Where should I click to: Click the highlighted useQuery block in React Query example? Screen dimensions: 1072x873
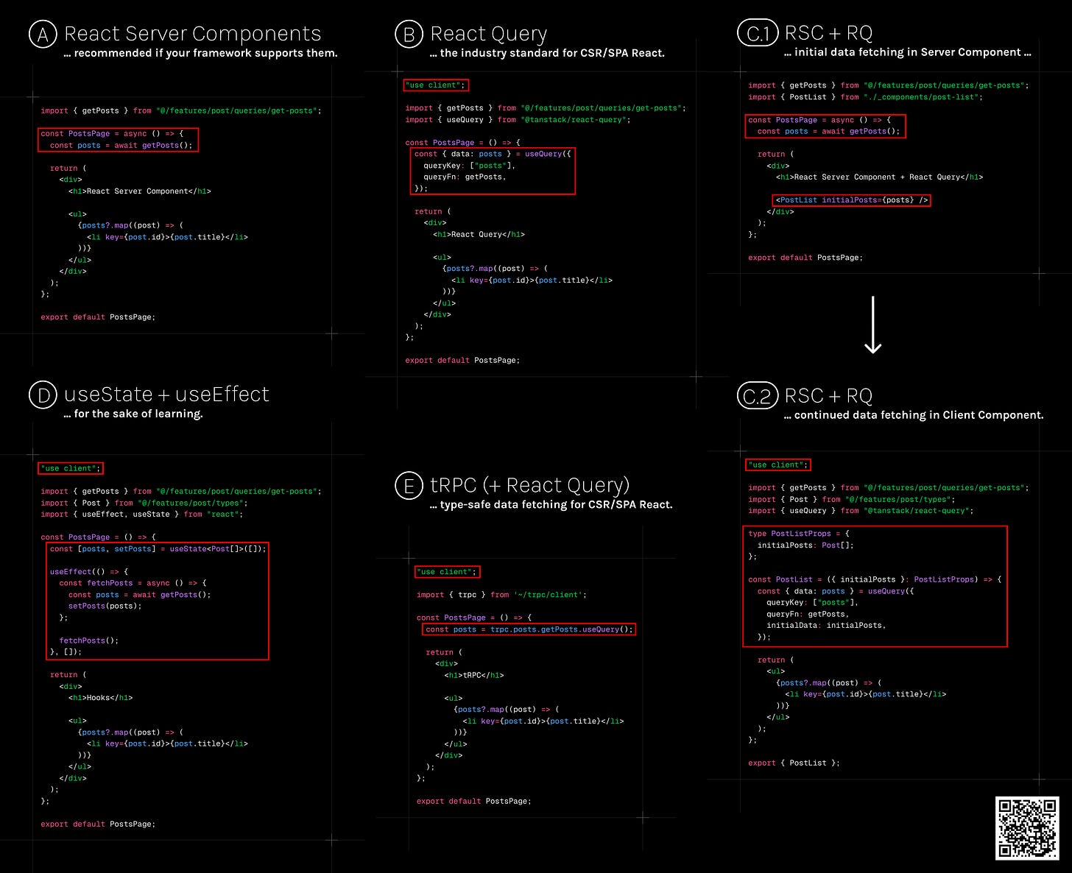[492, 170]
